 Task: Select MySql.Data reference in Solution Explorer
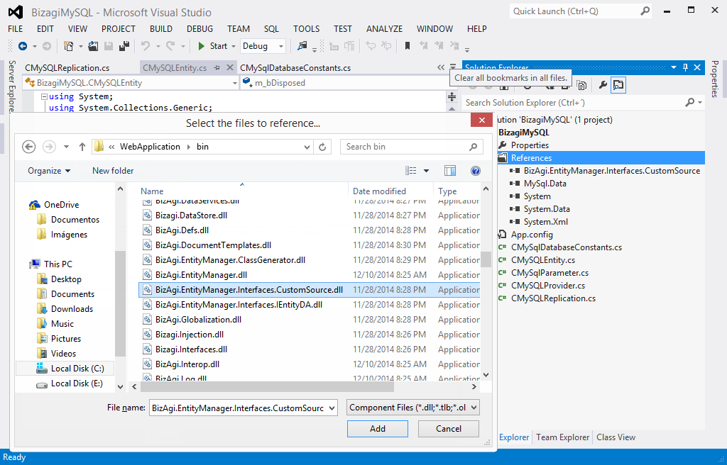[545, 184]
